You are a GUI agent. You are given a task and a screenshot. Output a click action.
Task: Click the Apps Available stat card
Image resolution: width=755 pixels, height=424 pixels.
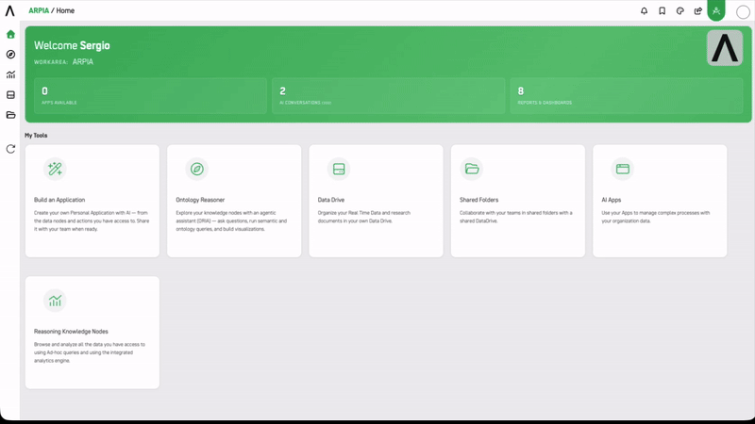click(x=150, y=96)
